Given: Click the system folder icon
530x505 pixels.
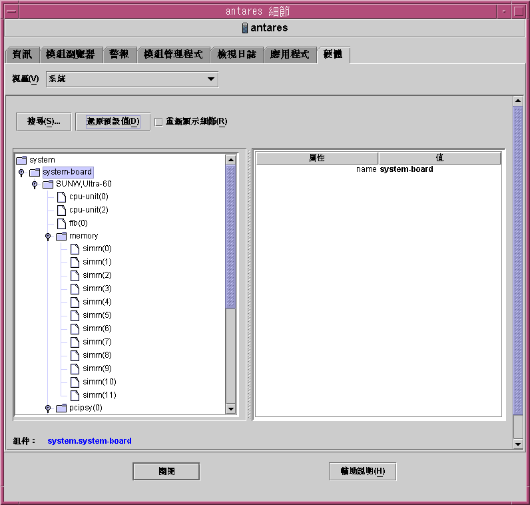Looking at the screenshot, I should click(x=21, y=160).
